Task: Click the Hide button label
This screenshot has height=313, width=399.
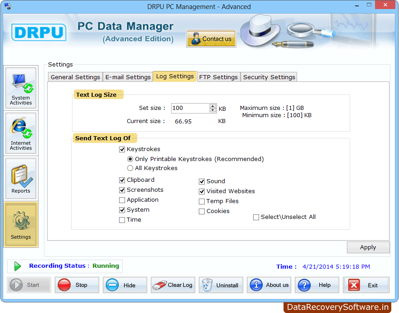Action: pos(130,285)
